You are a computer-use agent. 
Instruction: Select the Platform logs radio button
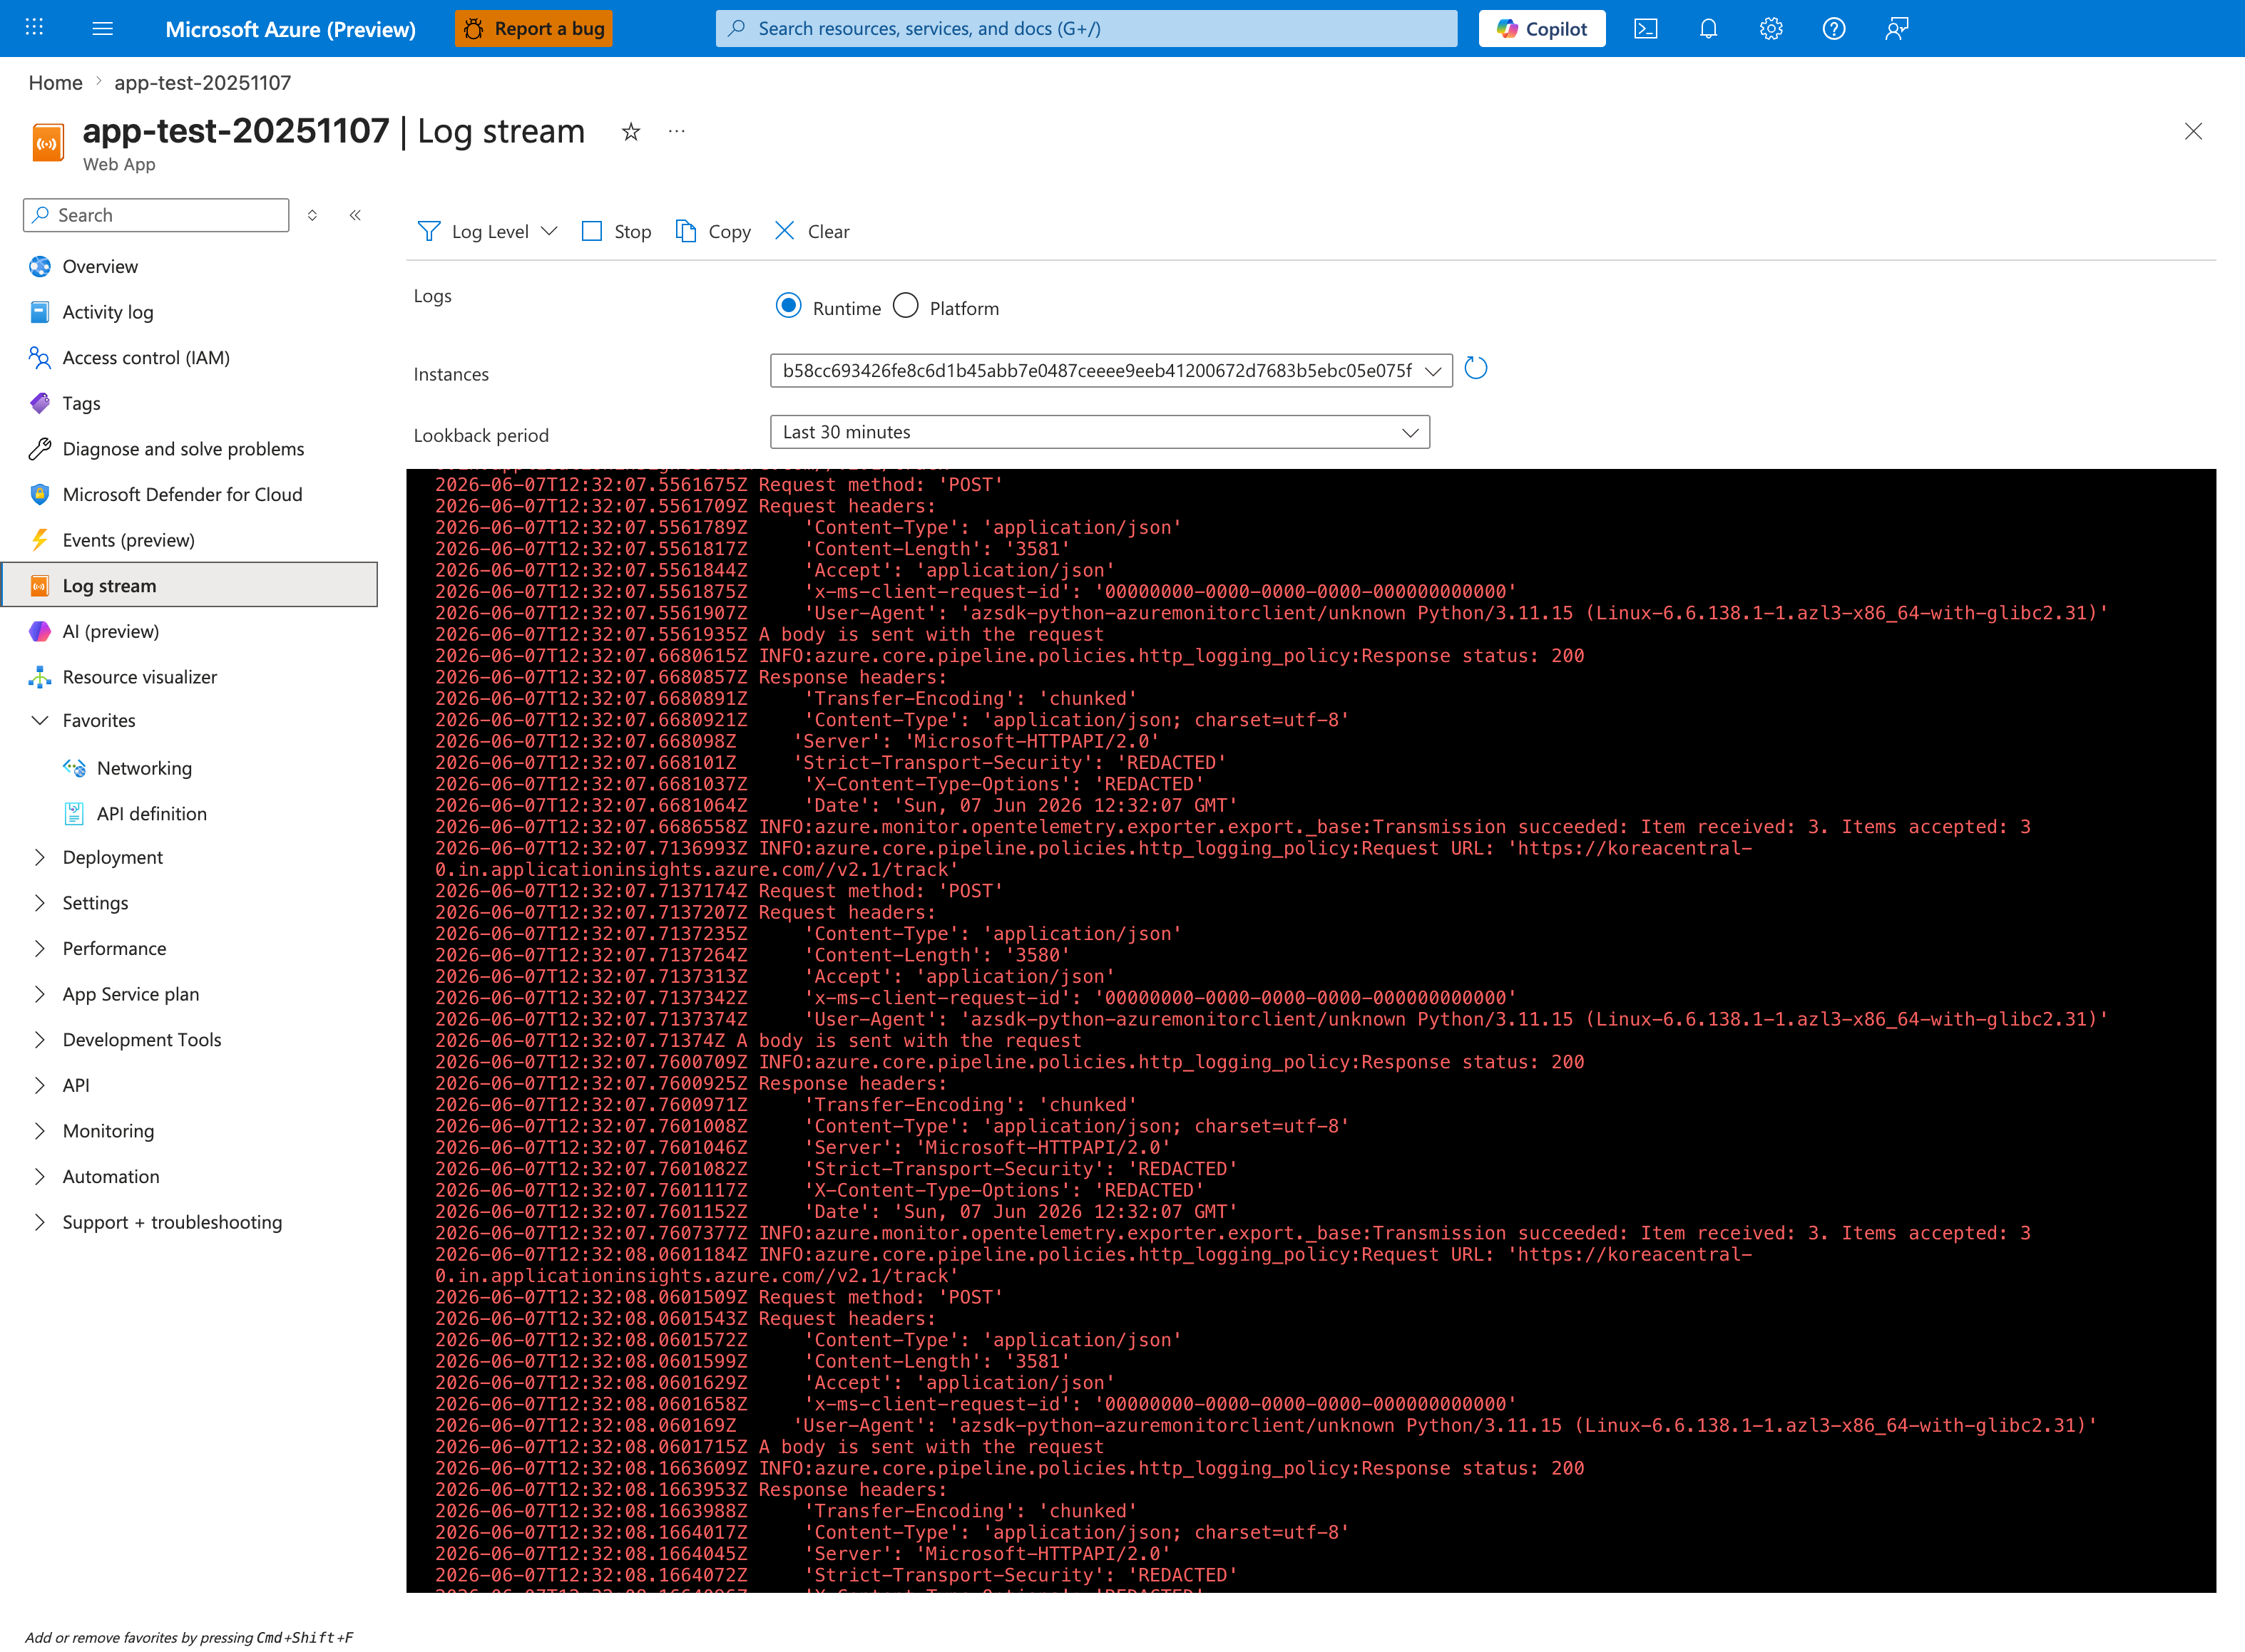pos(906,306)
